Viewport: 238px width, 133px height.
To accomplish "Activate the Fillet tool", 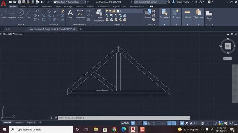I will pos(55,16).
